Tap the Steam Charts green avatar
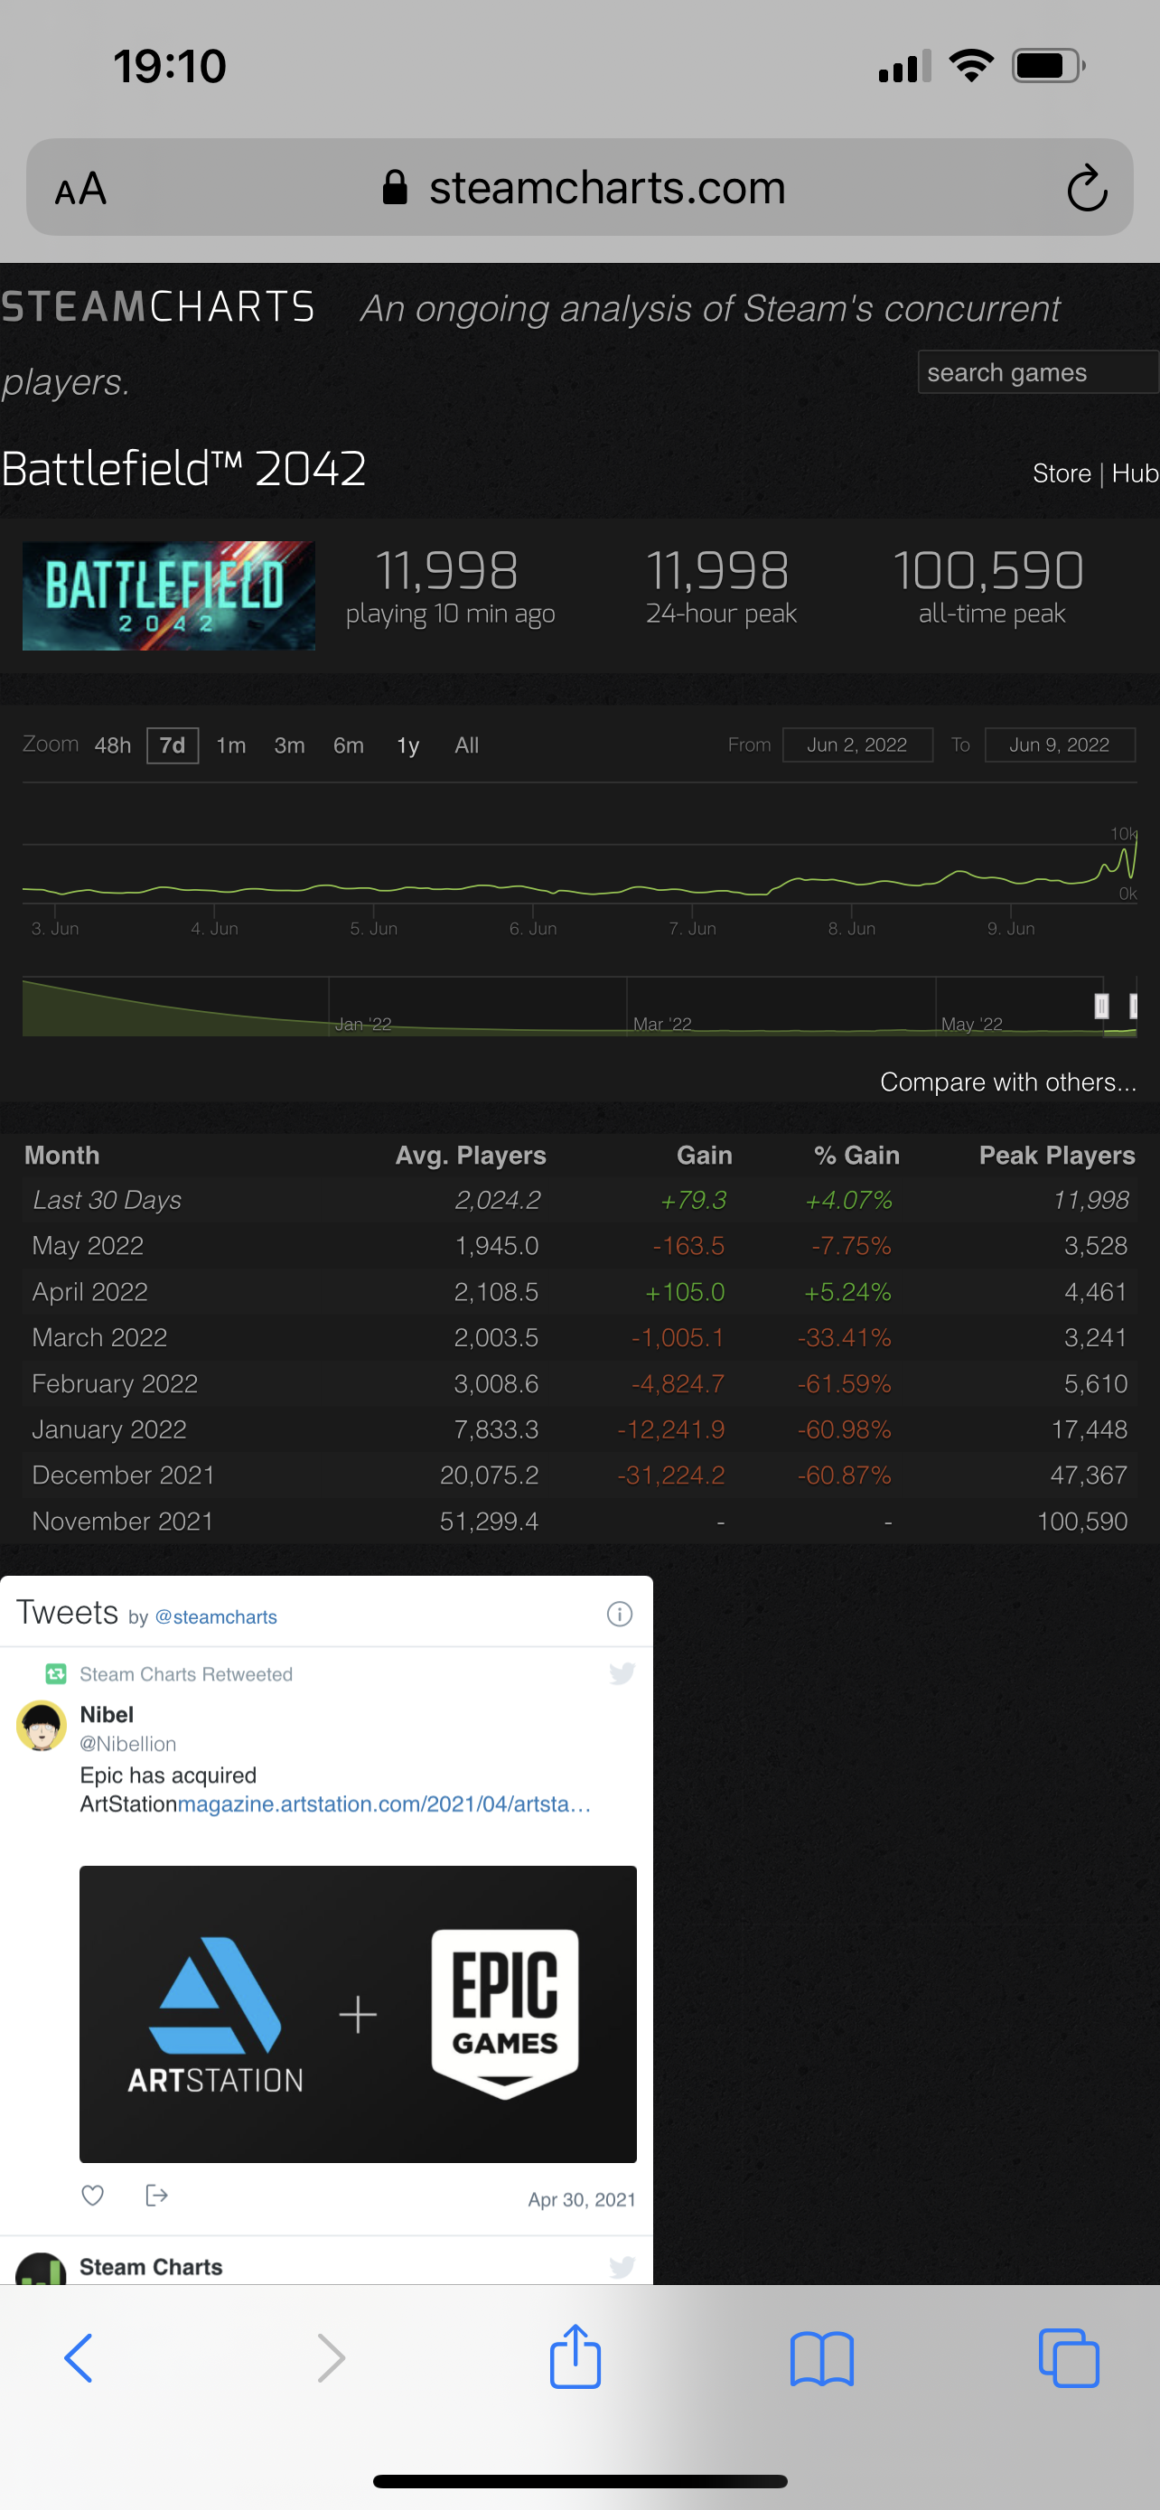This screenshot has height=2510, width=1160. tap(41, 2270)
